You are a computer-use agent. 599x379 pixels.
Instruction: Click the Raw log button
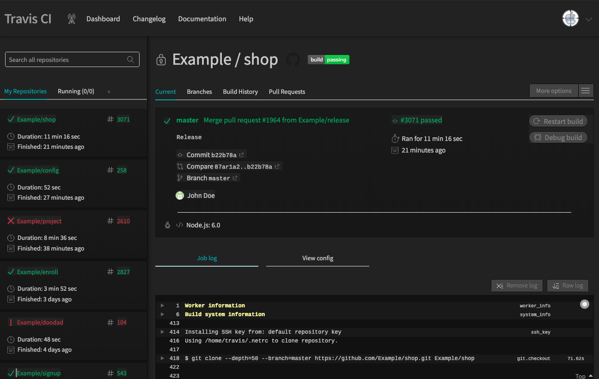[x=568, y=286]
